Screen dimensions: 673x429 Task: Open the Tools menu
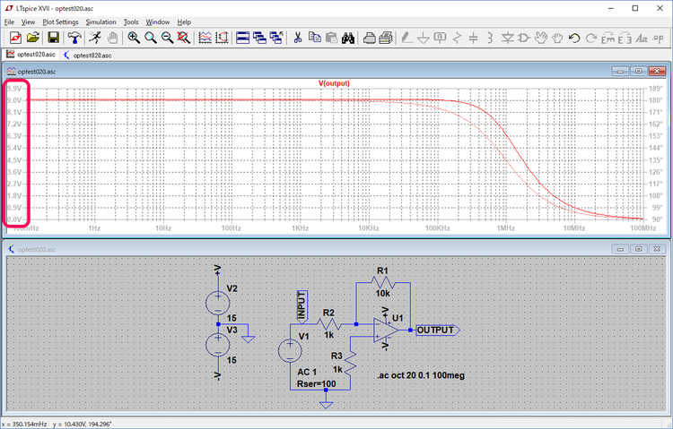[131, 21]
